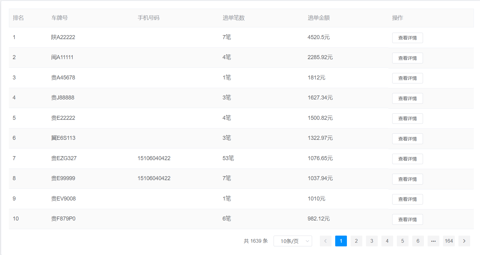Image resolution: width=480 pixels, height=255 pixels.
Task: Click the 逃单笔数 column header
Action: [x=234, y=18]
